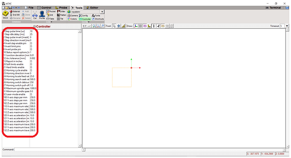Click the Command input field
The height and width of the screenshot is (158, 291).
[48, 150]
